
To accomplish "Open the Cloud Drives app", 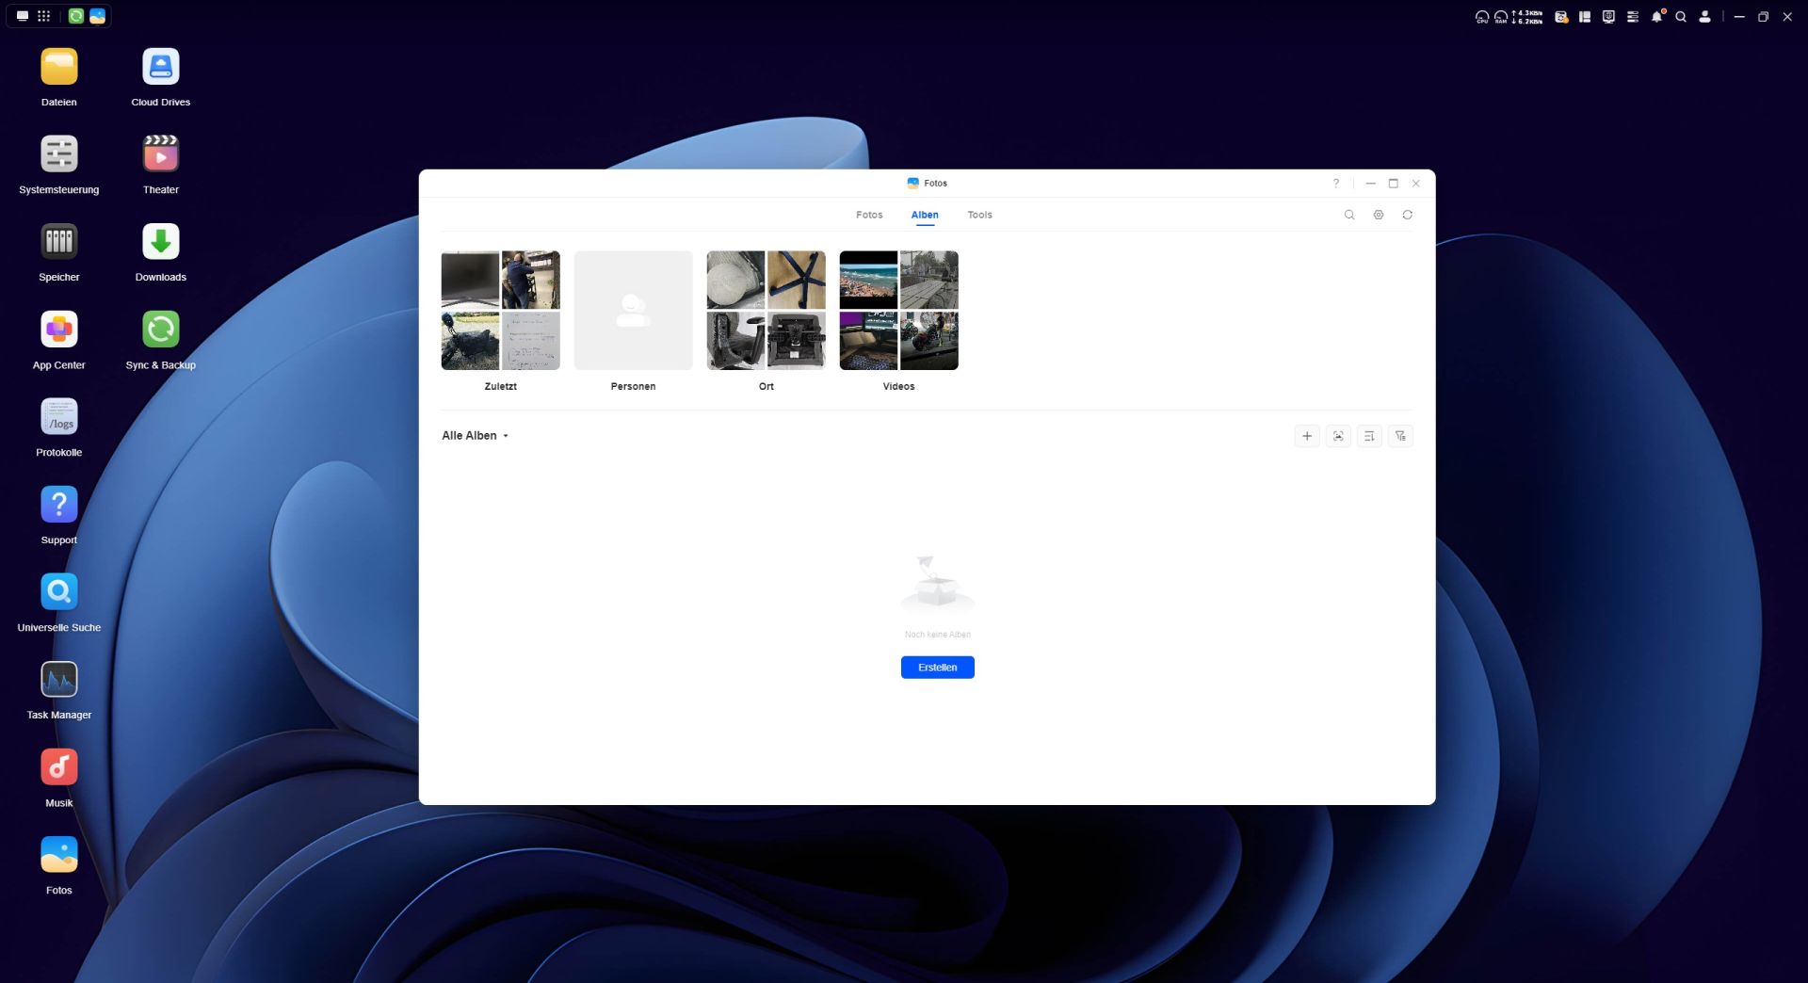I will [x=161, y=68].
